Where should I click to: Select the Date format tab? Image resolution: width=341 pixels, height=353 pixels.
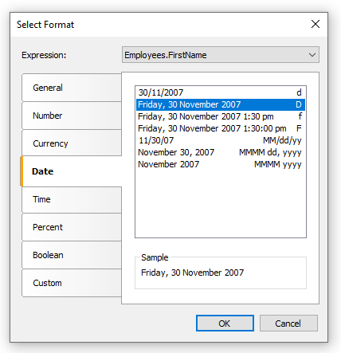[71, 171]
